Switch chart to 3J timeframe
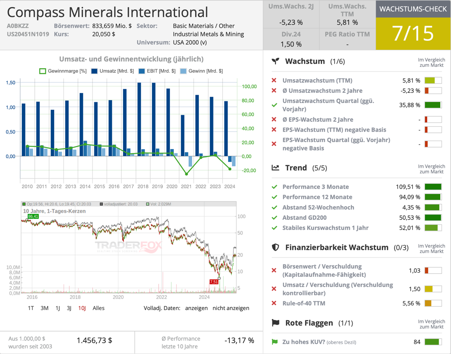 pos(69,308)
